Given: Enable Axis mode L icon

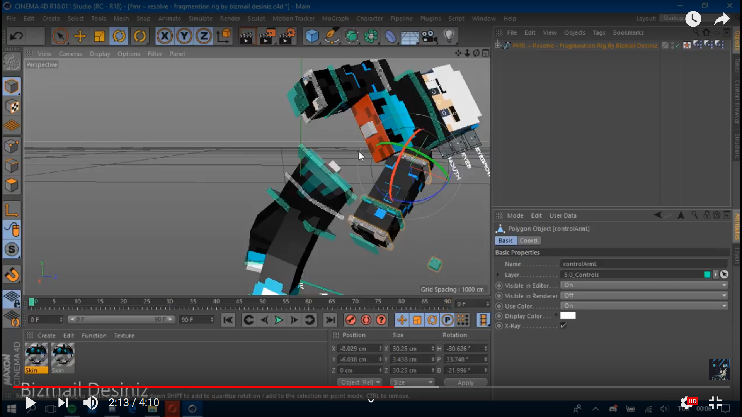Looking at the screenshot, I should click(x=12, y=210).
